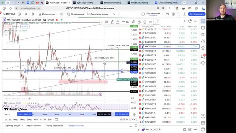The width and height of the screenshot is (236, 133).
Task: Collapse the indicator legend arrow under volume
Action: click(x=6, y=34)
